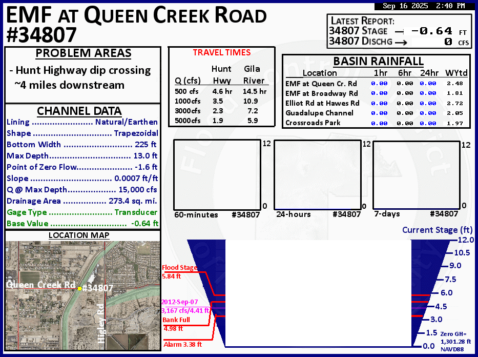This screenshot has width=478, height=357.
Task: Click the 12.0 tick on stage scale
Action: (x=466, y=240)
